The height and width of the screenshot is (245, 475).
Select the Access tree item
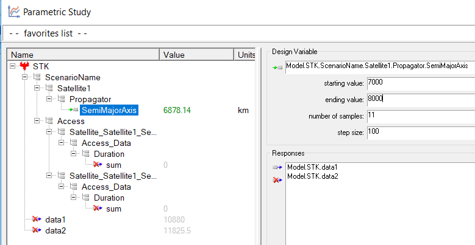[71, 121]
